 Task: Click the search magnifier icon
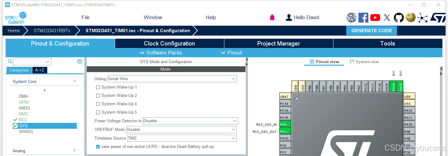[10, 61]
